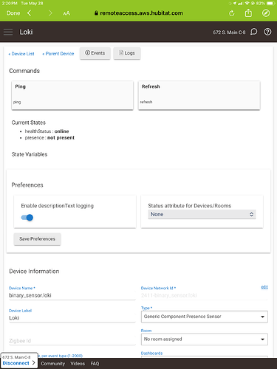The height and width of the screenshot is (369, 277).
Task: Open the Videos footer link
Action: coord(78,364)
